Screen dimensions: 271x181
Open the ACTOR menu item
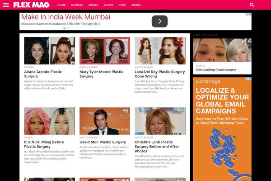coord(108,5)
